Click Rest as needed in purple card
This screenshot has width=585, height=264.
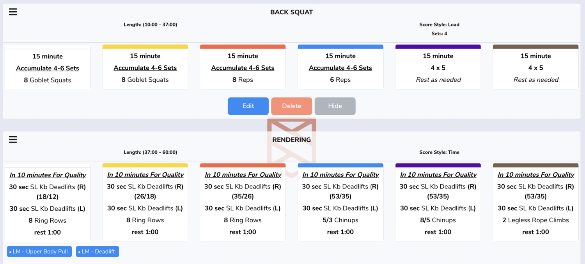point(438,80)
